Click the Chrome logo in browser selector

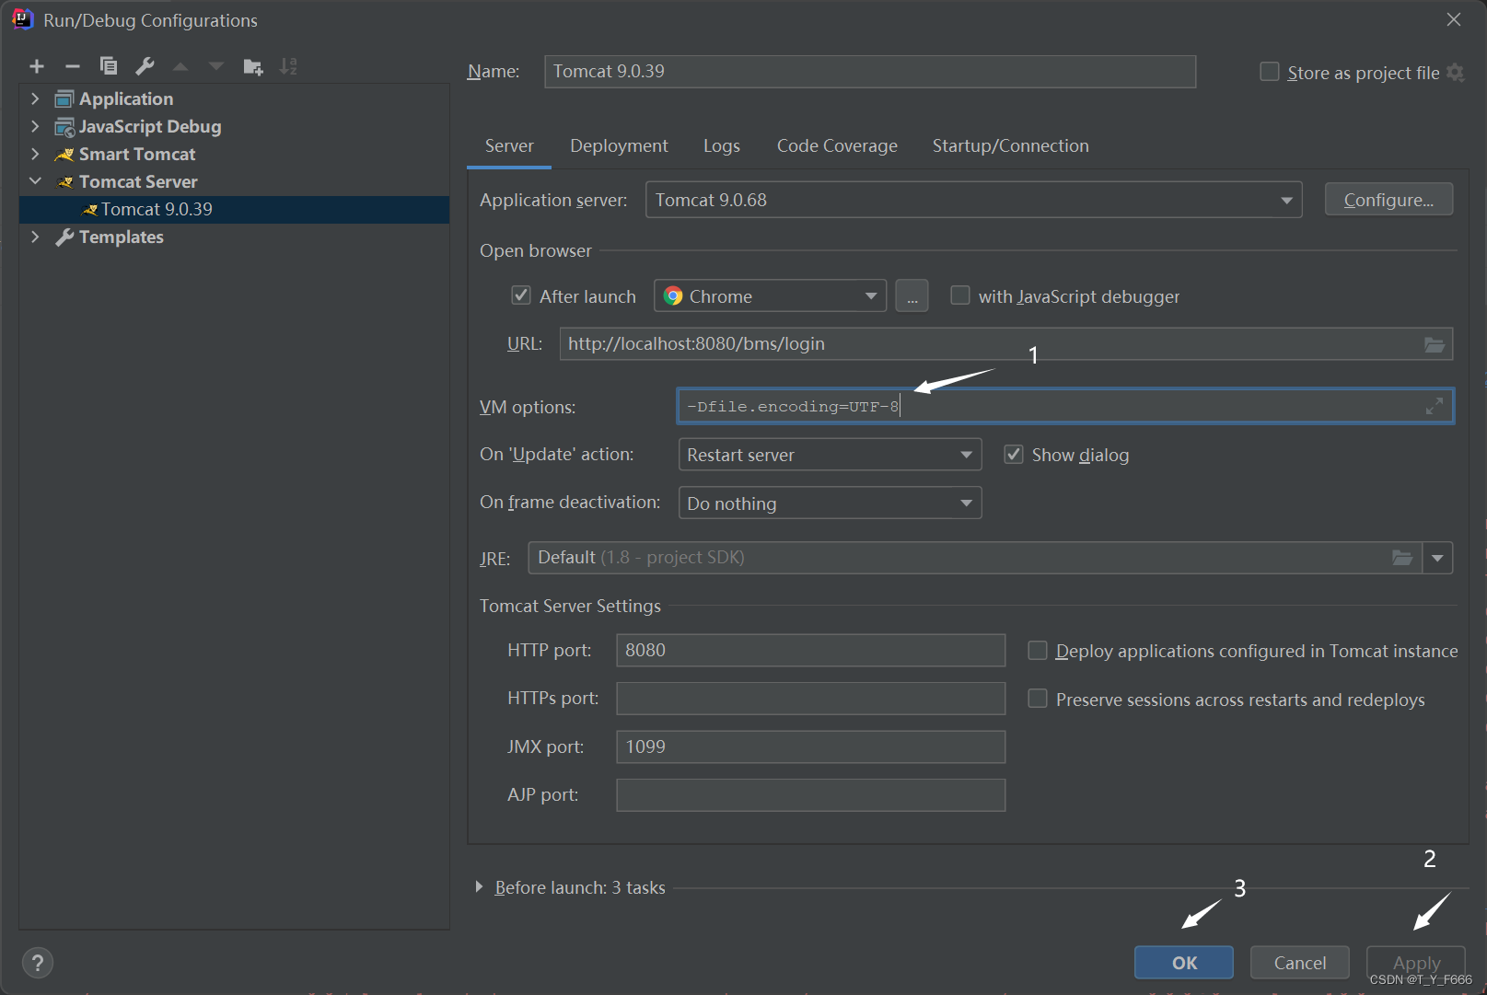click(674, 296)
